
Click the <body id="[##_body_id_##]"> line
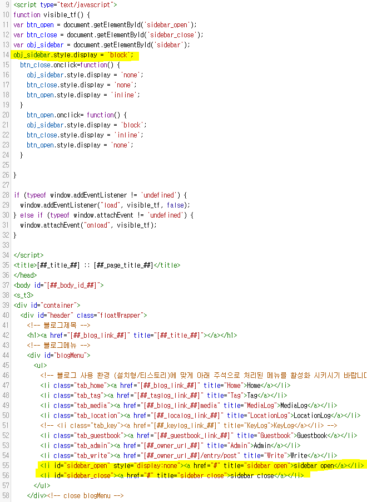(58, 285)
